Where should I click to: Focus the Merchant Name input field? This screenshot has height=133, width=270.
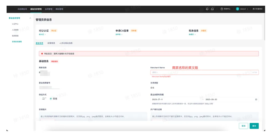click(204, 72)
